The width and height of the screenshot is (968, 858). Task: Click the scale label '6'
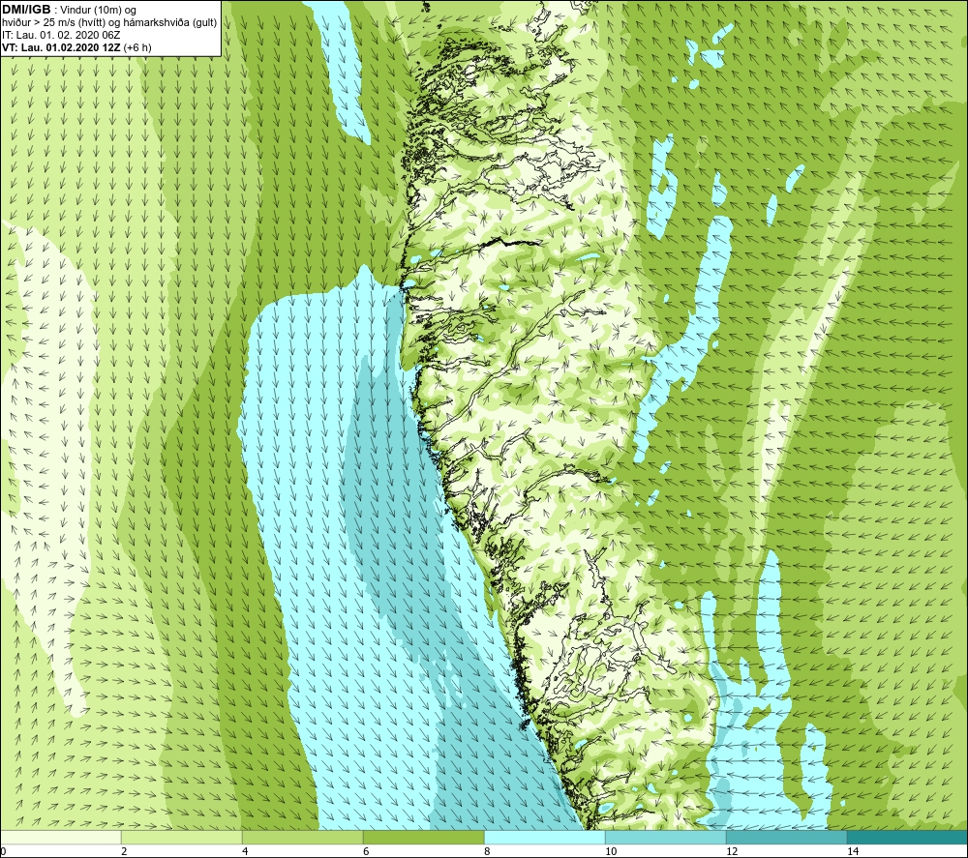tap(366, 851)
